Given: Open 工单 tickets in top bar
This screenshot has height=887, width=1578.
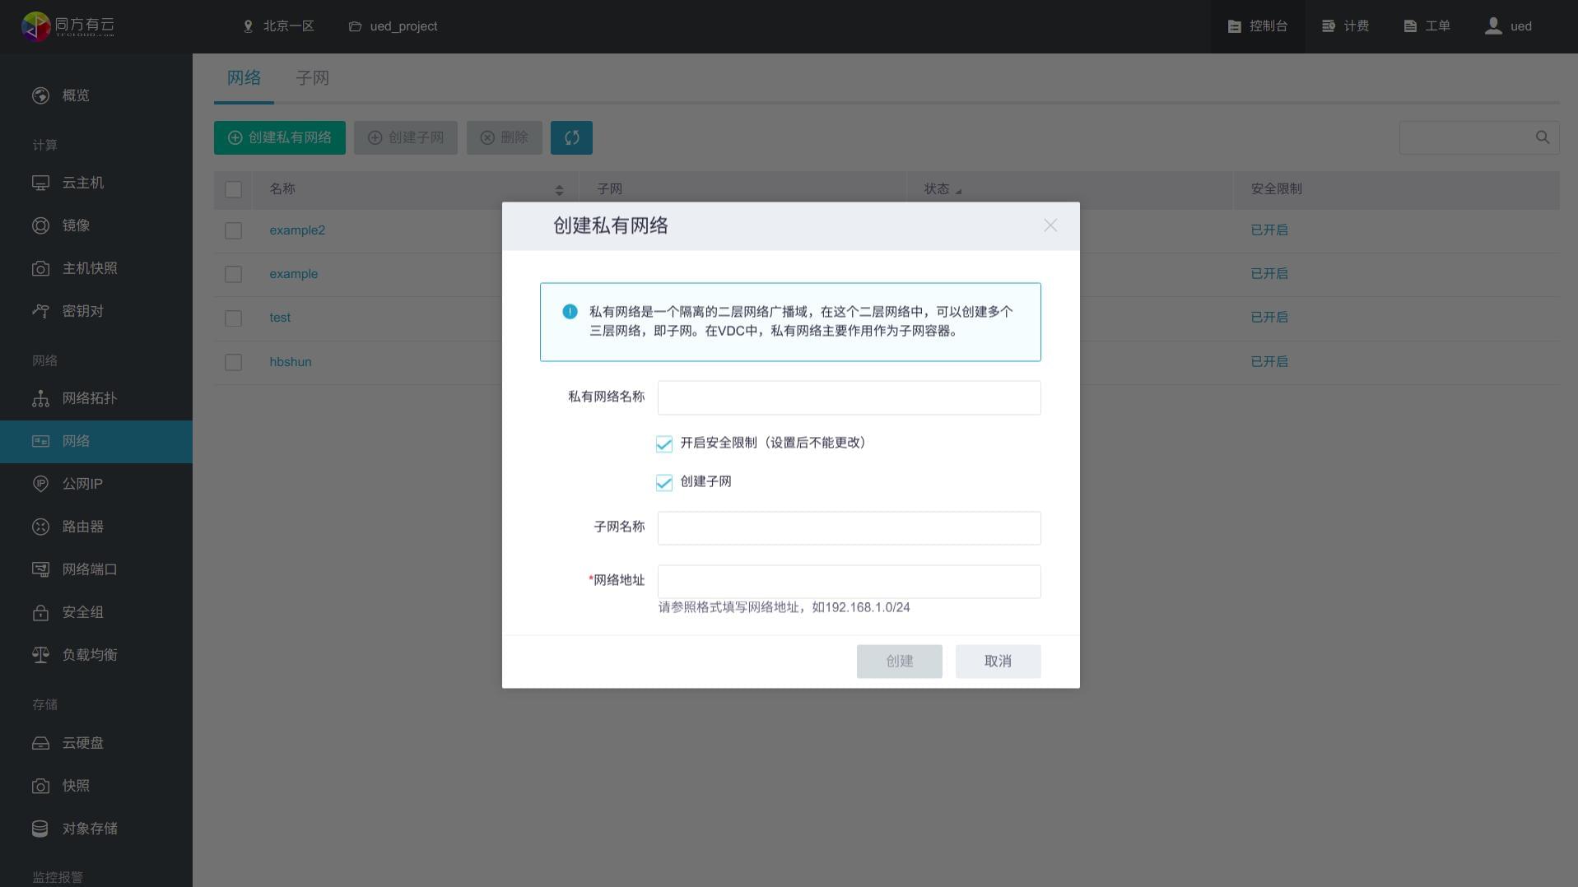Looking at the screenshot, I should (x=1427, y=26).
